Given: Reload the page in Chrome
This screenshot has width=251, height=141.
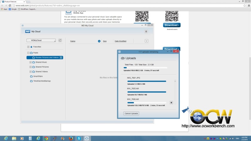Looking at the screenshot, I should pos(10,5).
